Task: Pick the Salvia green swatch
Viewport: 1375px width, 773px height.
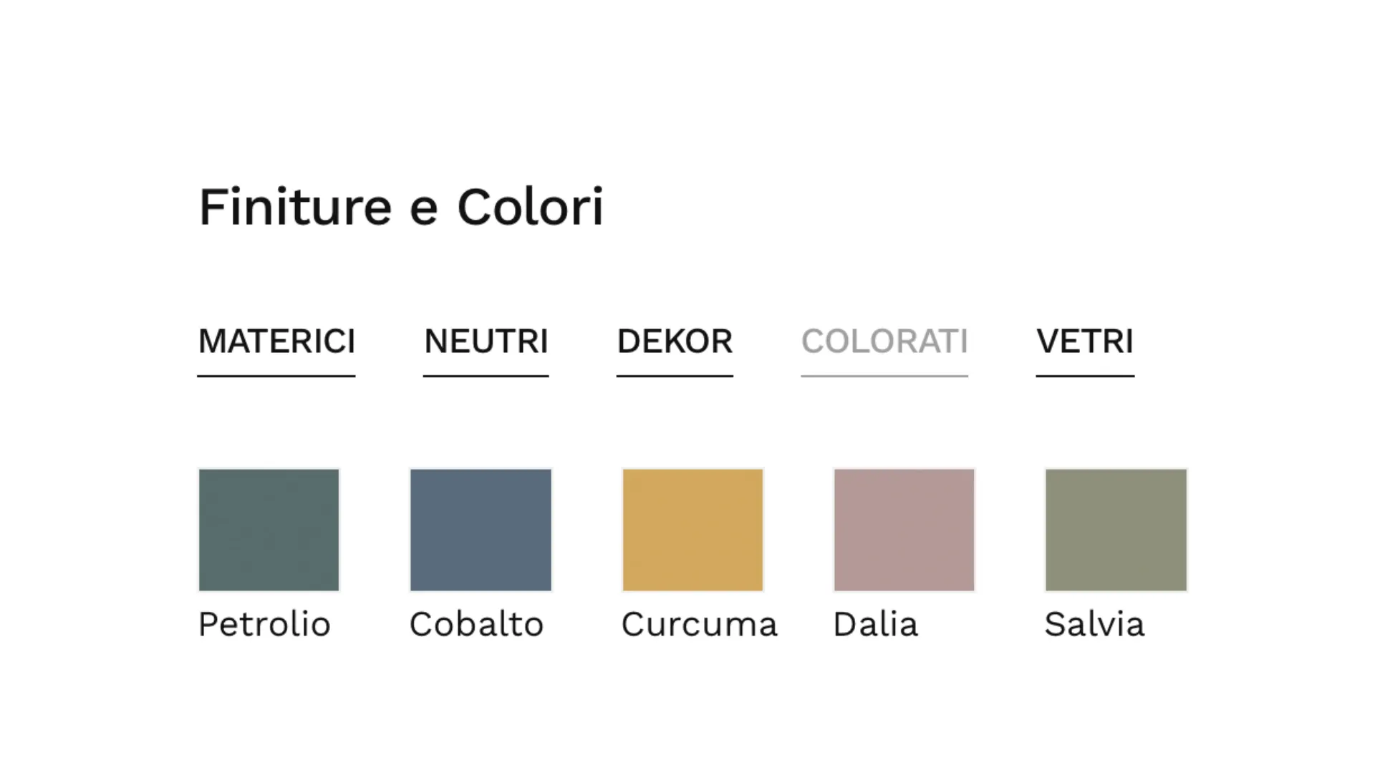Action: (1116, 530)
